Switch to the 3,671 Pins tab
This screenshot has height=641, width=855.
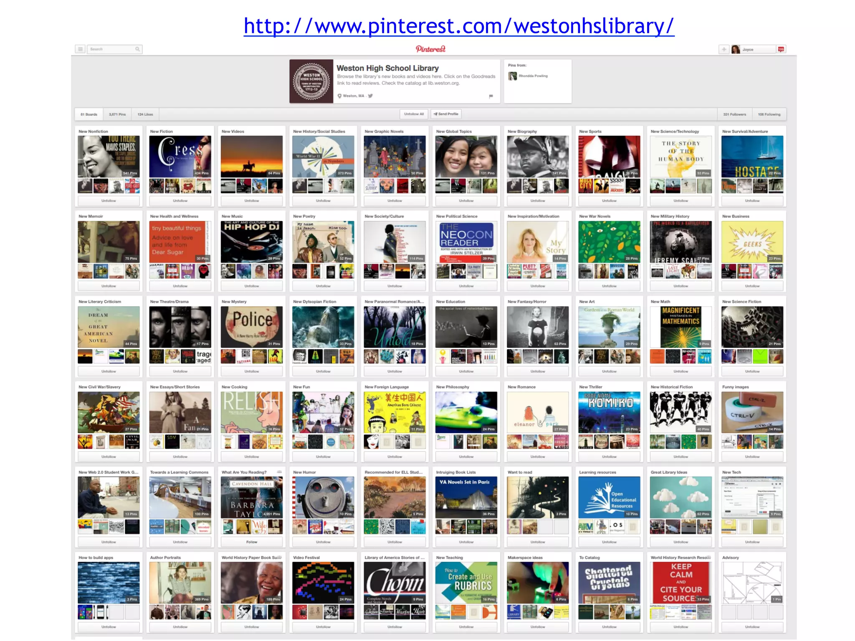click(x=117, y=114)
